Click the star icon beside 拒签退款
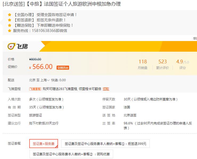Viewport: 197px width, 159px height. [x=10, y=20]
